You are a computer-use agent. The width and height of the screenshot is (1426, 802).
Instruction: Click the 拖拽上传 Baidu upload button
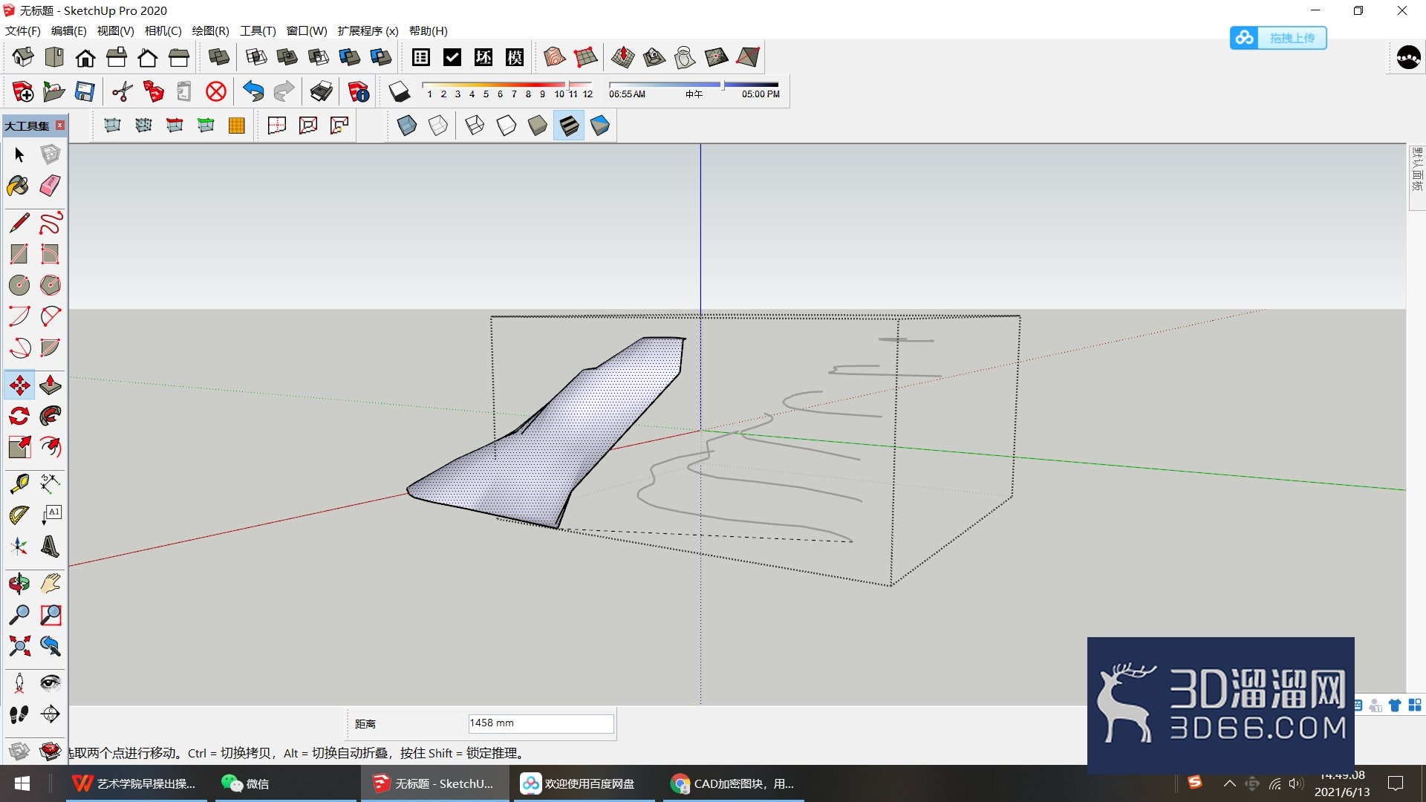coord(1278,38)
